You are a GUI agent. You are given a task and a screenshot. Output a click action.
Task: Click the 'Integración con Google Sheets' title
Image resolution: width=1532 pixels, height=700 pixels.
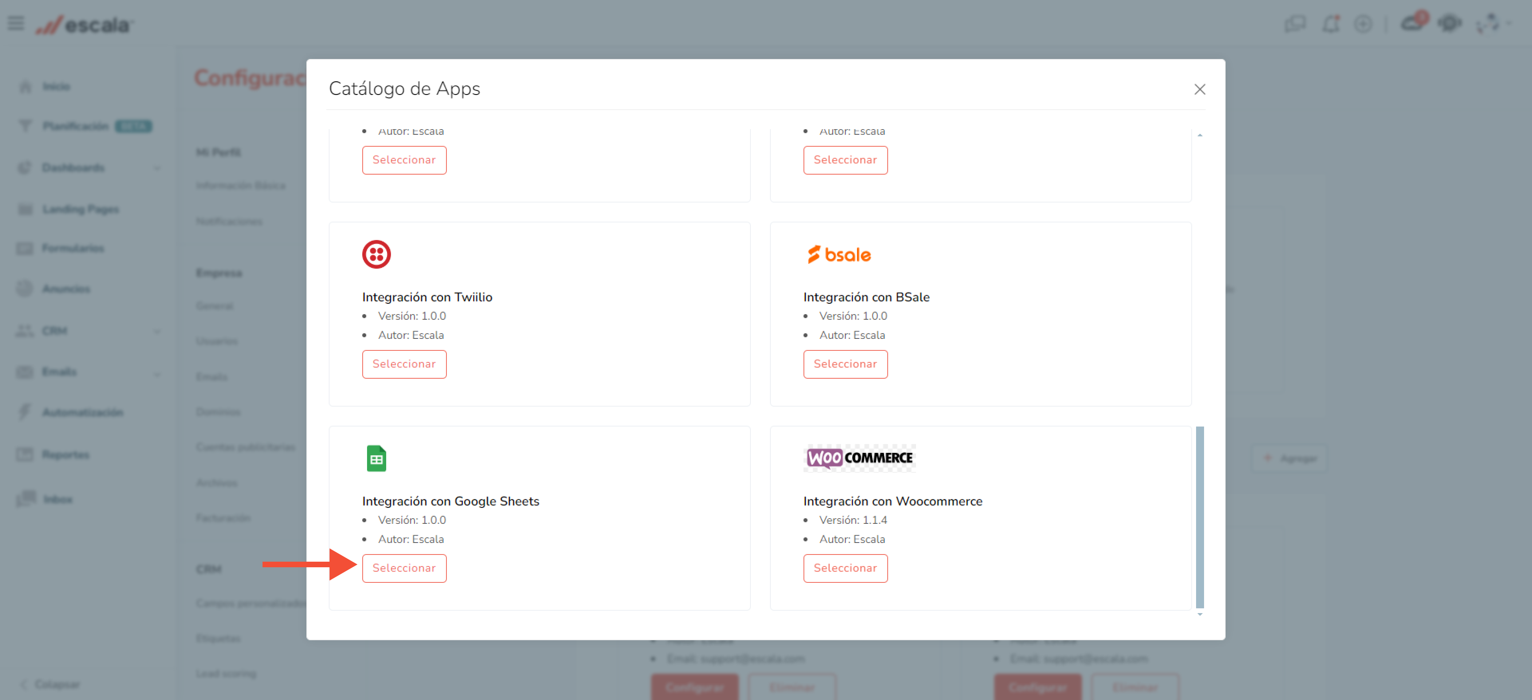(450, 501)
